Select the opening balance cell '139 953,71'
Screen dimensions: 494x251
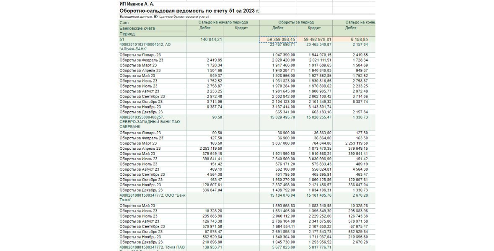pos(205,248)
